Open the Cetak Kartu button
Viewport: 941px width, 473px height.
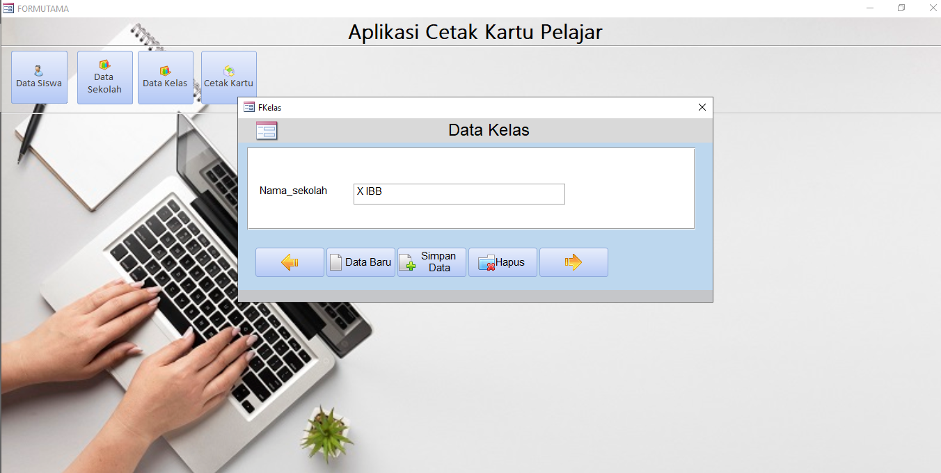point(228,77)
